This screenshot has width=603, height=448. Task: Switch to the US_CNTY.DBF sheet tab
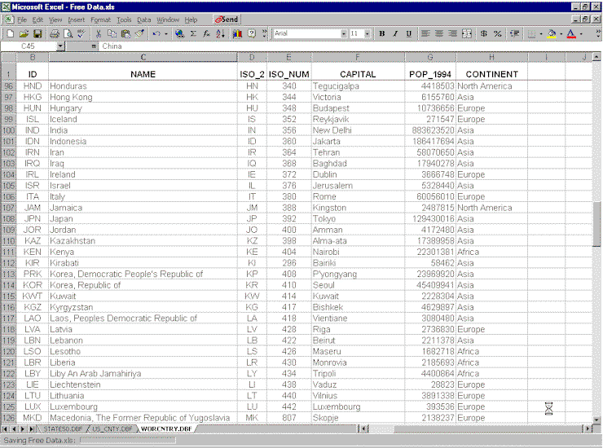[x=112, y=428]
